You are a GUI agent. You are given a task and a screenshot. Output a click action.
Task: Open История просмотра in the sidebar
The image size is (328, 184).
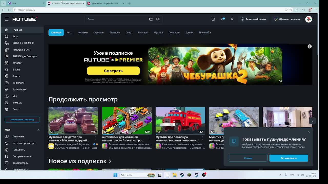click(22, 143)
